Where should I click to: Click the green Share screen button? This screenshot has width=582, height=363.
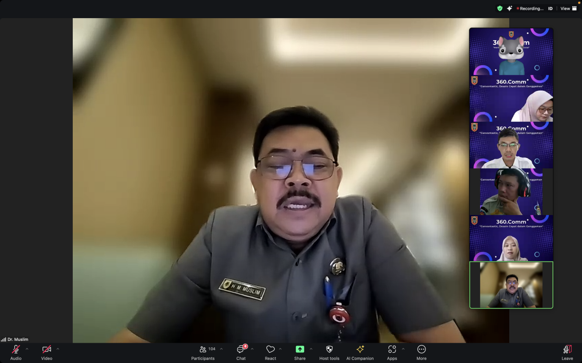coord(300,352)
